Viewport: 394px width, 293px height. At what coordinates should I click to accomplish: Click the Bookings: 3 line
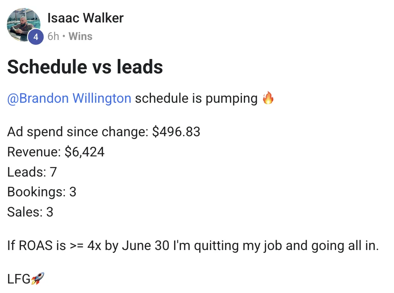tap(42, 192)
